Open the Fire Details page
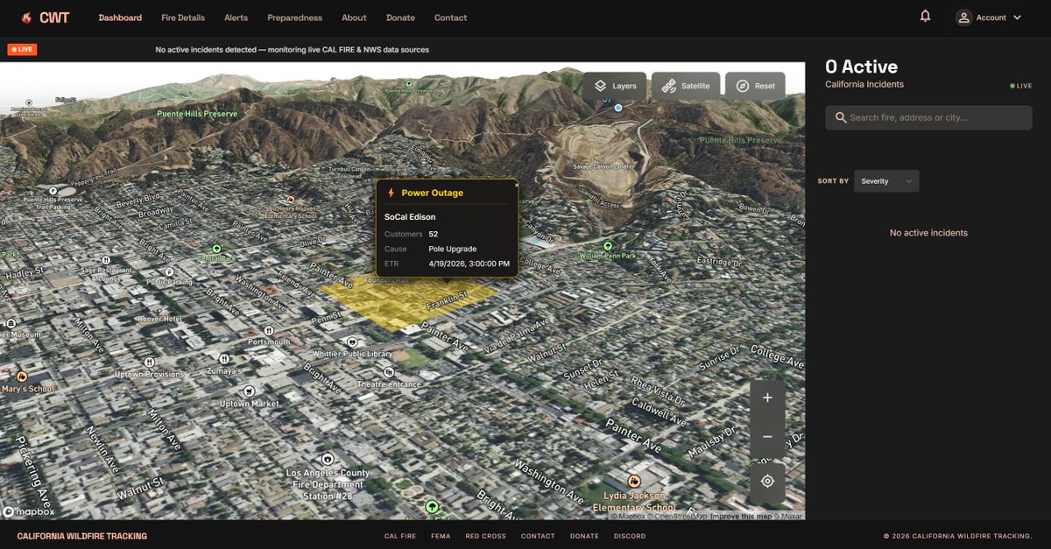The width and height of the screenshot is (1051, 549). tap(183, 18)
